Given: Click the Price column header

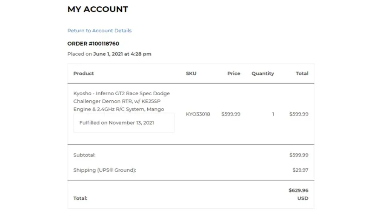Looking at the screenshot, I should [234, 74].
